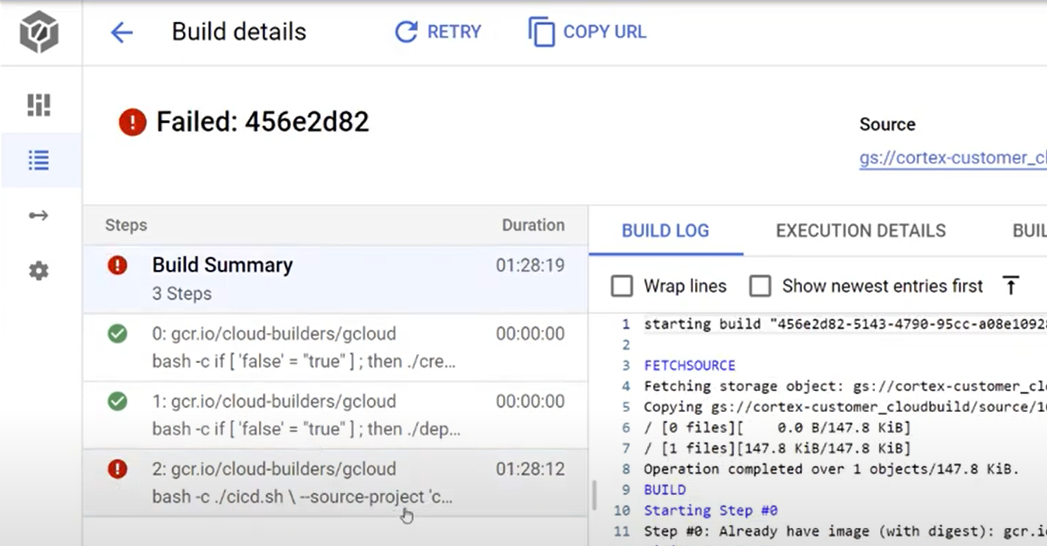Click the panel divider scrollbar handle
Image resolution: width=1047 pixels, height=546 pixels.
pos(593,495)
